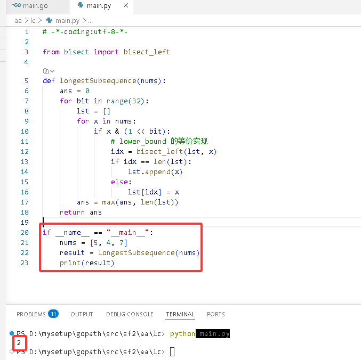Screen dimensions: 361x360
Task: Click line number 5 in the gutter
Action: pos(26,81)
